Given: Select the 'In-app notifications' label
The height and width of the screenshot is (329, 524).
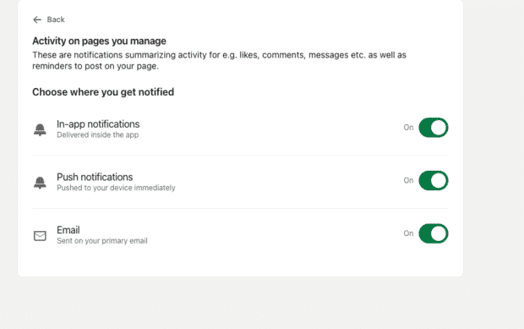Looking at the screenshot, I should tap(98, 124).
